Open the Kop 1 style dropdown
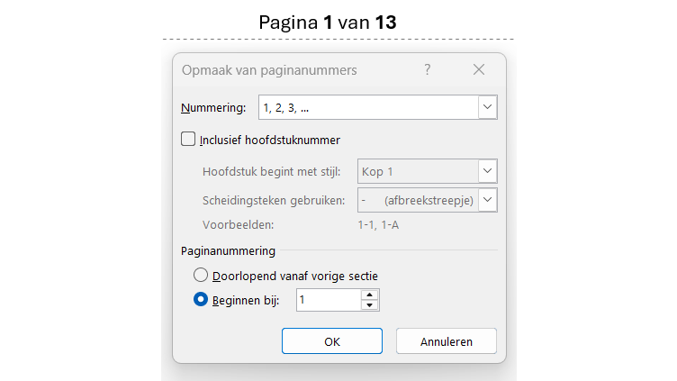 487,170
